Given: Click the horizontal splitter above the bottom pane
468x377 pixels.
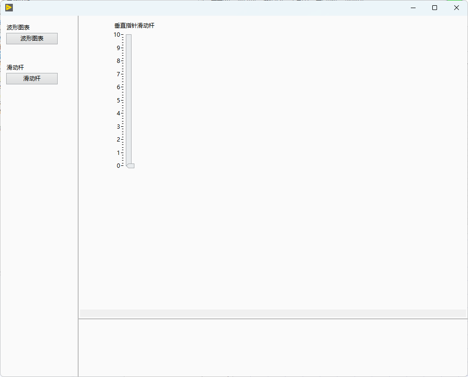Looking at the screenshot, I should [x=273, y=319].
